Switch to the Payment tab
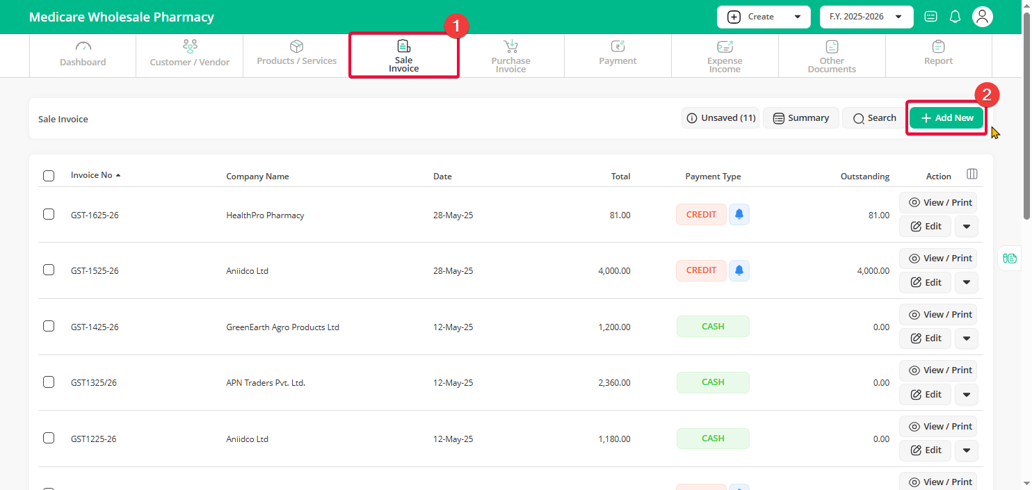This screenshot has height=490, width=1032. point(618,55)
